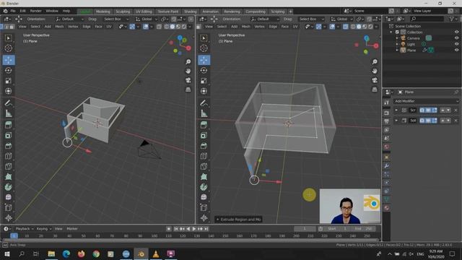Open the File menu
462x260 pixels.
pyautogui.click(x=13, y=11)
